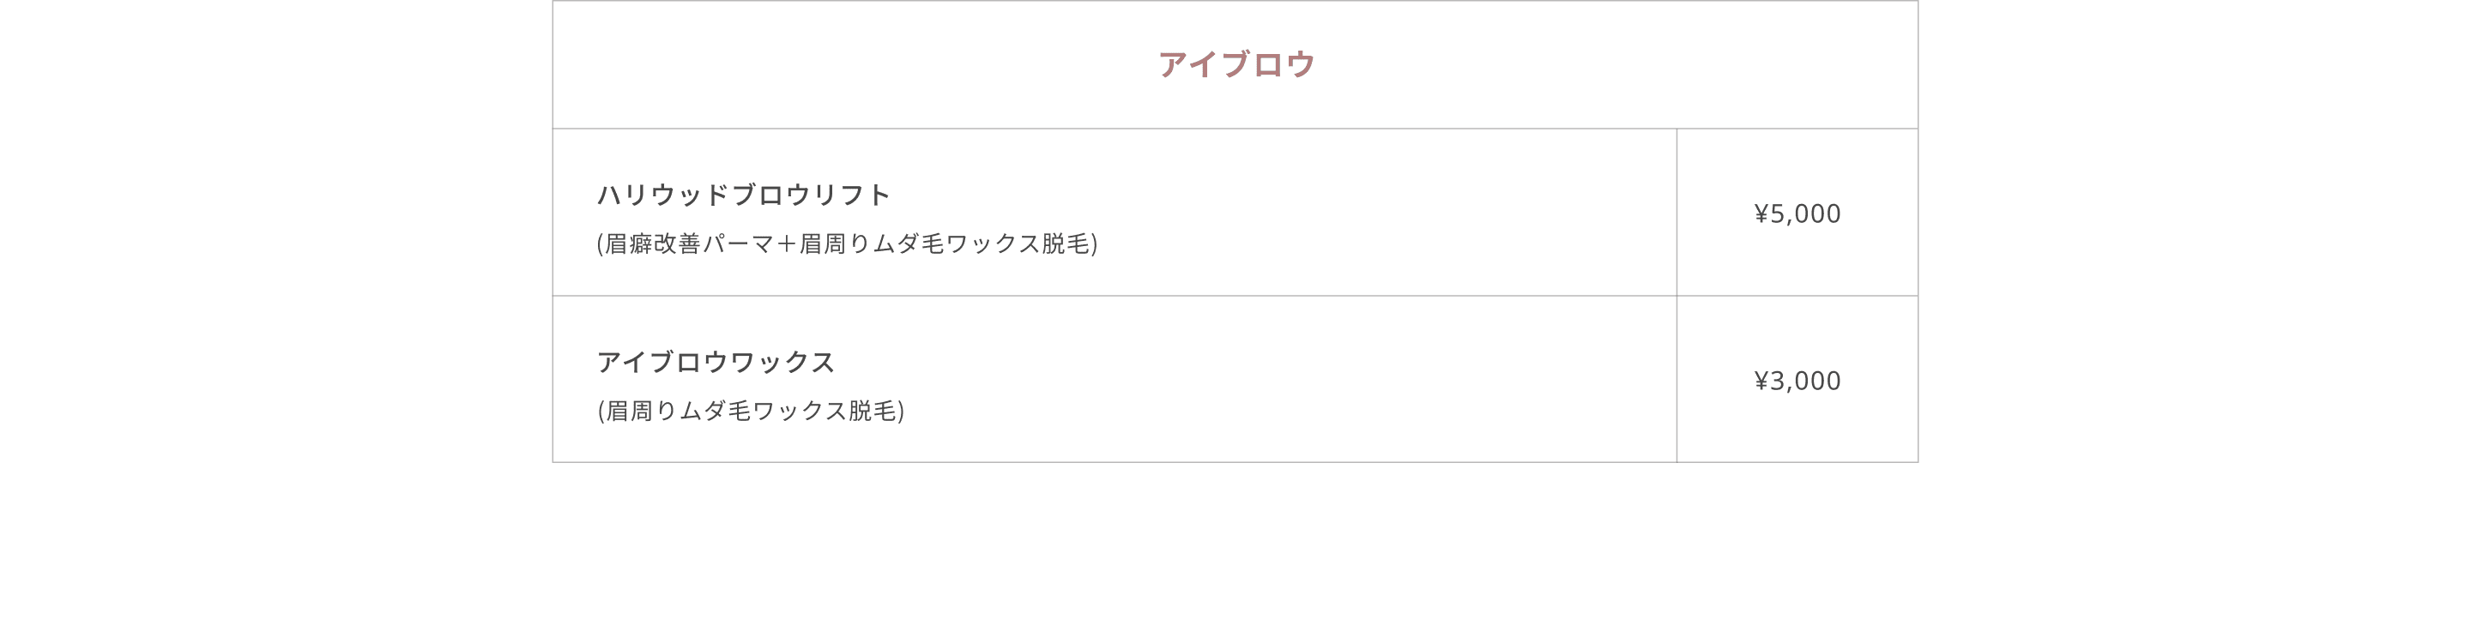Click ムダ毛 in the アイブロウワックス description
The width and height of the screenshot is (2471, 643).
[715, 412]
